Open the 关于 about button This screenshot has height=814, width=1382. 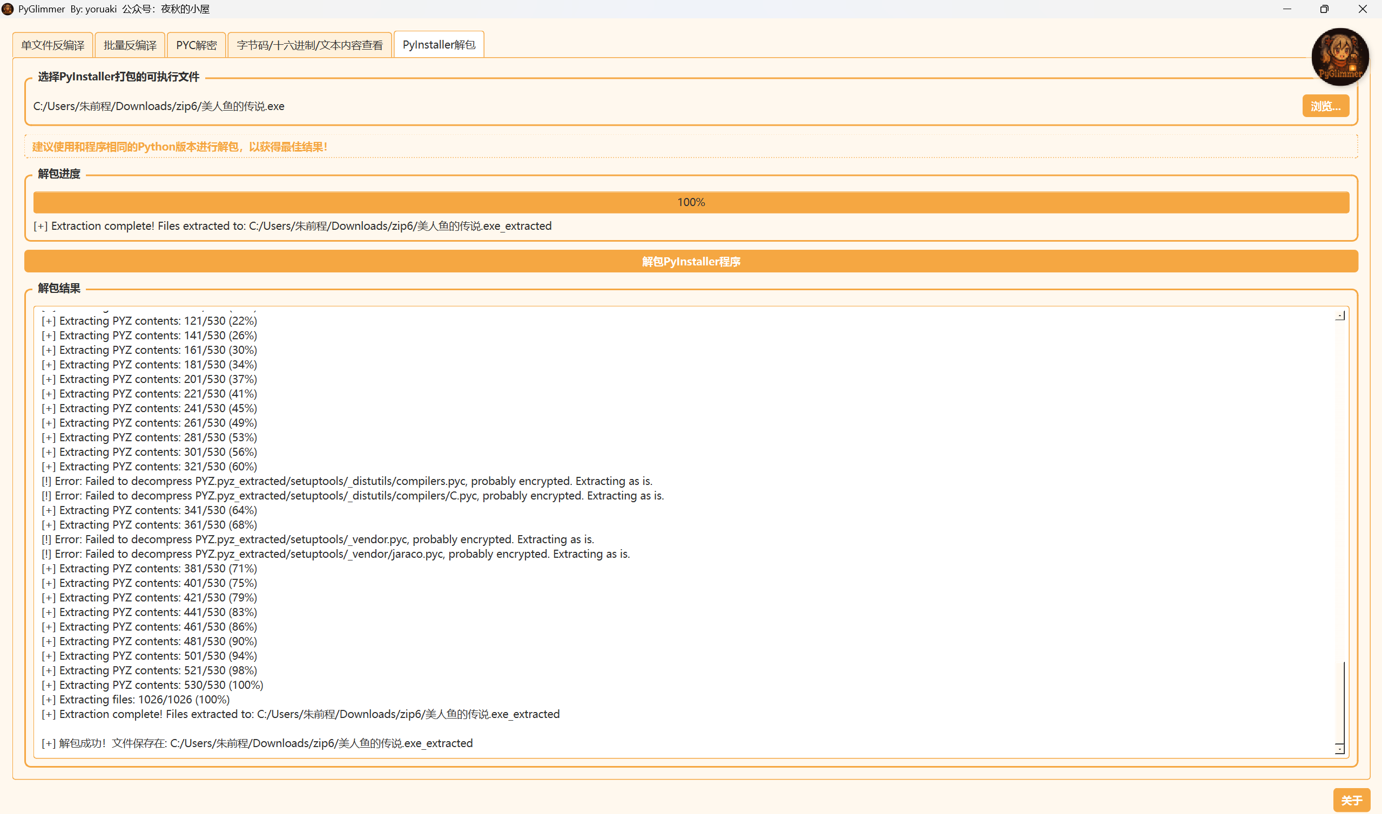1351,801
